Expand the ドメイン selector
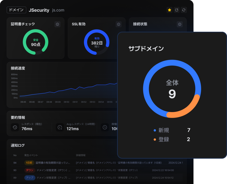Viewport: 227px width, 184px height. click(16, 10)
